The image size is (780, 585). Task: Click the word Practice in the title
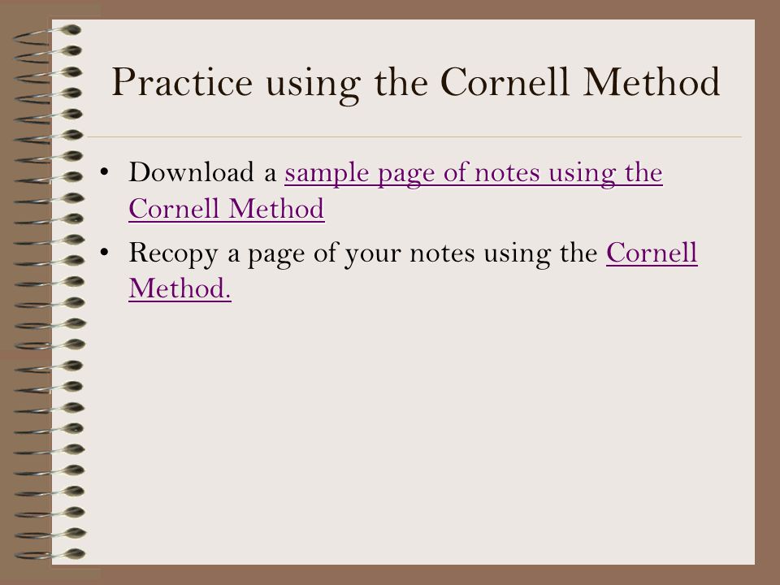click(x=182, y=81)
